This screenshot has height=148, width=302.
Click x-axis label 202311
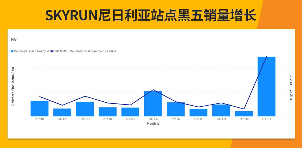point(267,119)
